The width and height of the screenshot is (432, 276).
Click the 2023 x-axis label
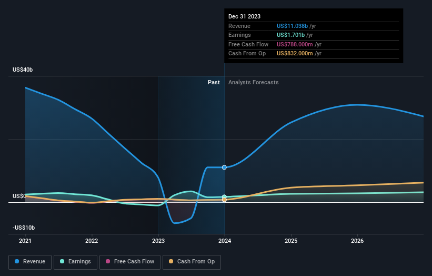[158, 241]
